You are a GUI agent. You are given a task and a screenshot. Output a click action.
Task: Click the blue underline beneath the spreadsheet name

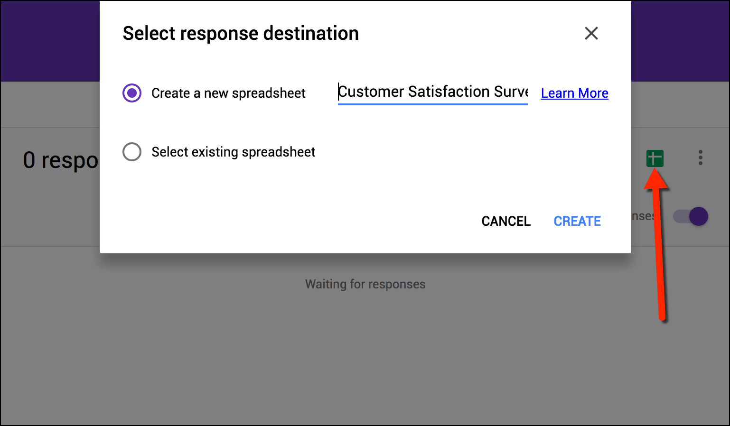(x=432, y=103)
